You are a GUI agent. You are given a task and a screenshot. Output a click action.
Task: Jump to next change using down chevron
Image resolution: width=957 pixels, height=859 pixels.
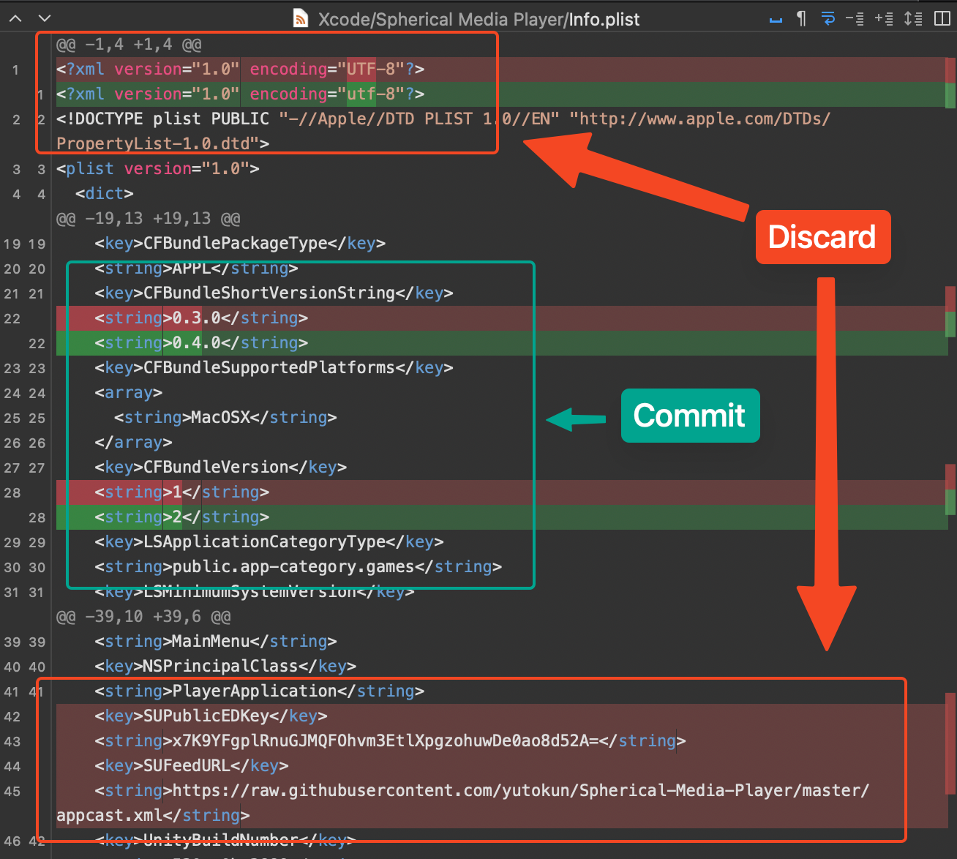[x=45, y=18]
